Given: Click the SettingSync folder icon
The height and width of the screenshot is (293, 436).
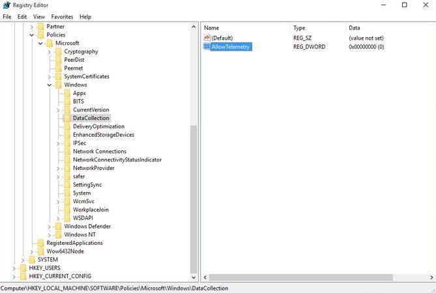Looking at the screenshot, I should coord(67,185).
